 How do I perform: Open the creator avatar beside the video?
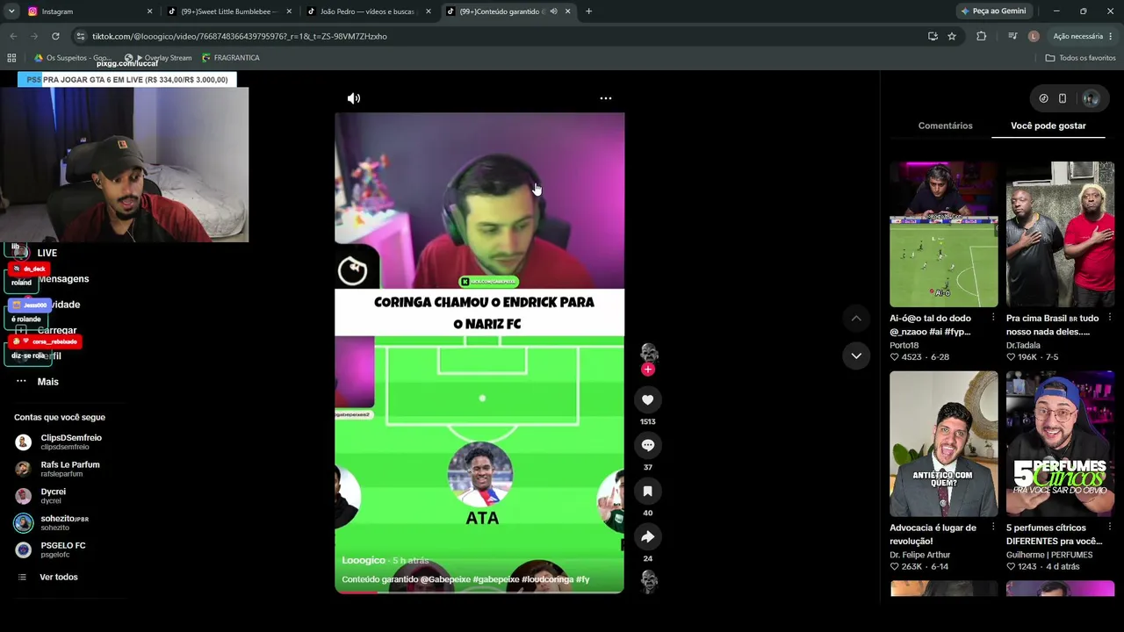pyautogui.click(x=649, y=352)
